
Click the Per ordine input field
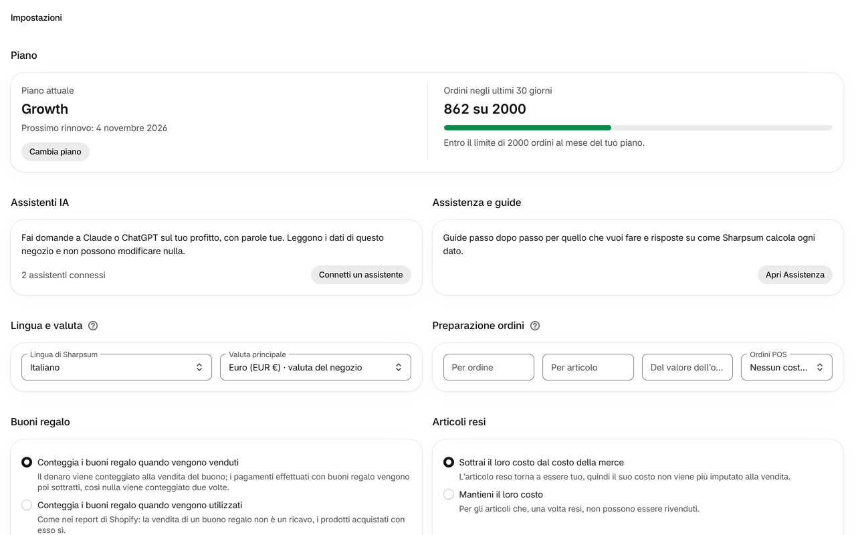coord(489,367)
